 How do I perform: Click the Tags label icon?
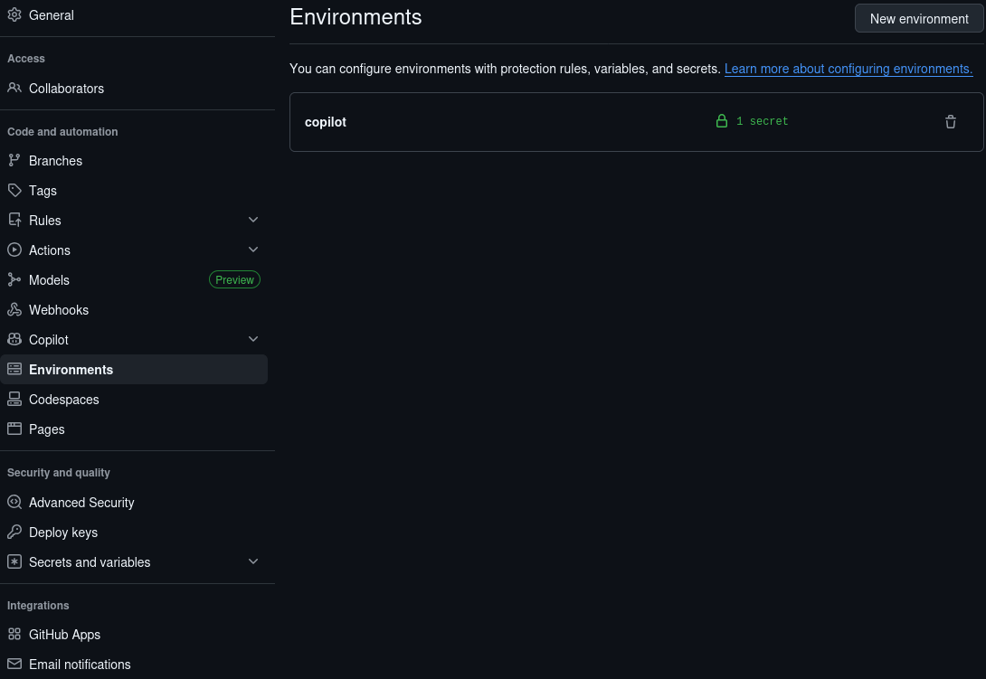coord(14,191)
